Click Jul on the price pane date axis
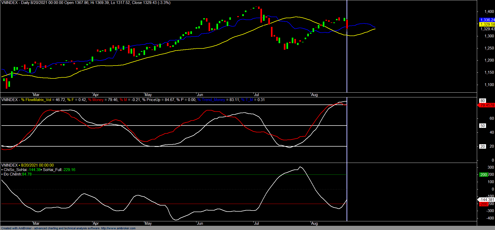This screenshot has height=230, width=495. pos(256,95)
